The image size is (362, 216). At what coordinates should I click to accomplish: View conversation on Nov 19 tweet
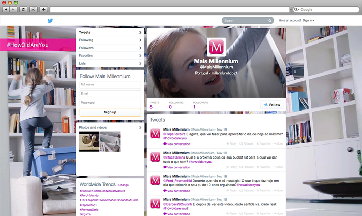[177, 144]
